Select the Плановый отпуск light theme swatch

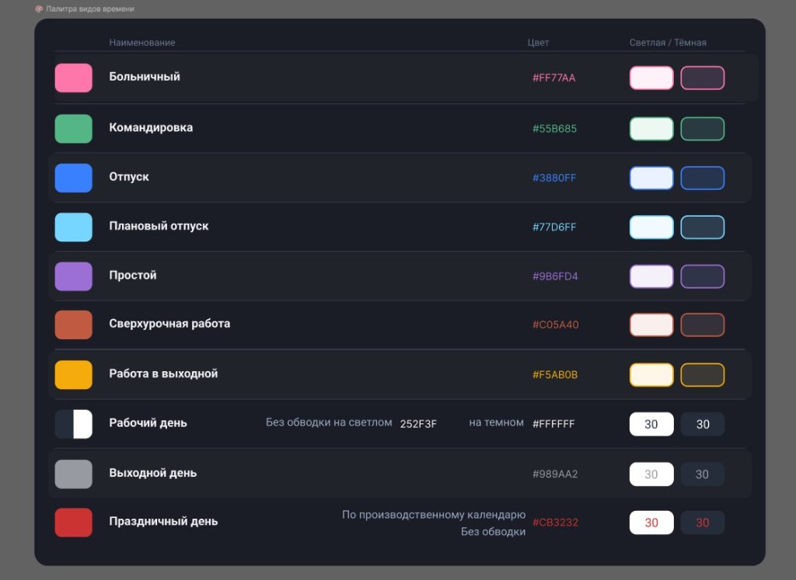click(651, 227)
